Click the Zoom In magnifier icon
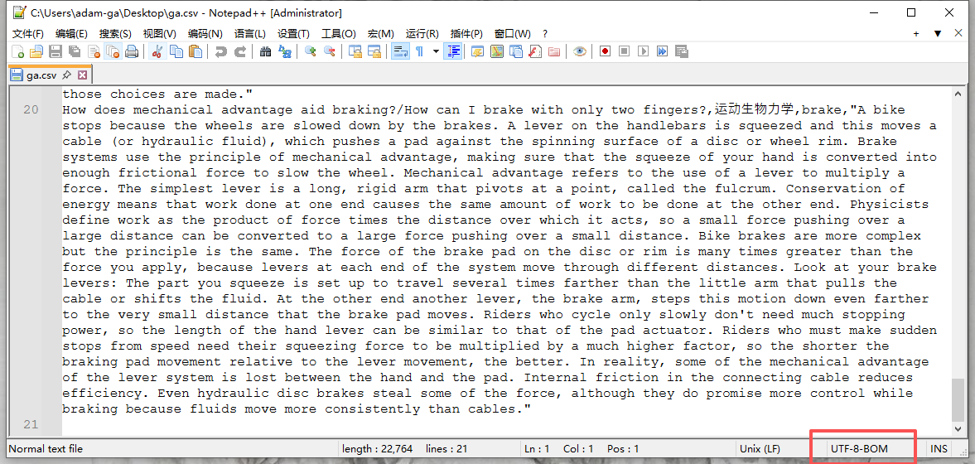This screenshot has height=464, width=975. [x=311, y=51]
